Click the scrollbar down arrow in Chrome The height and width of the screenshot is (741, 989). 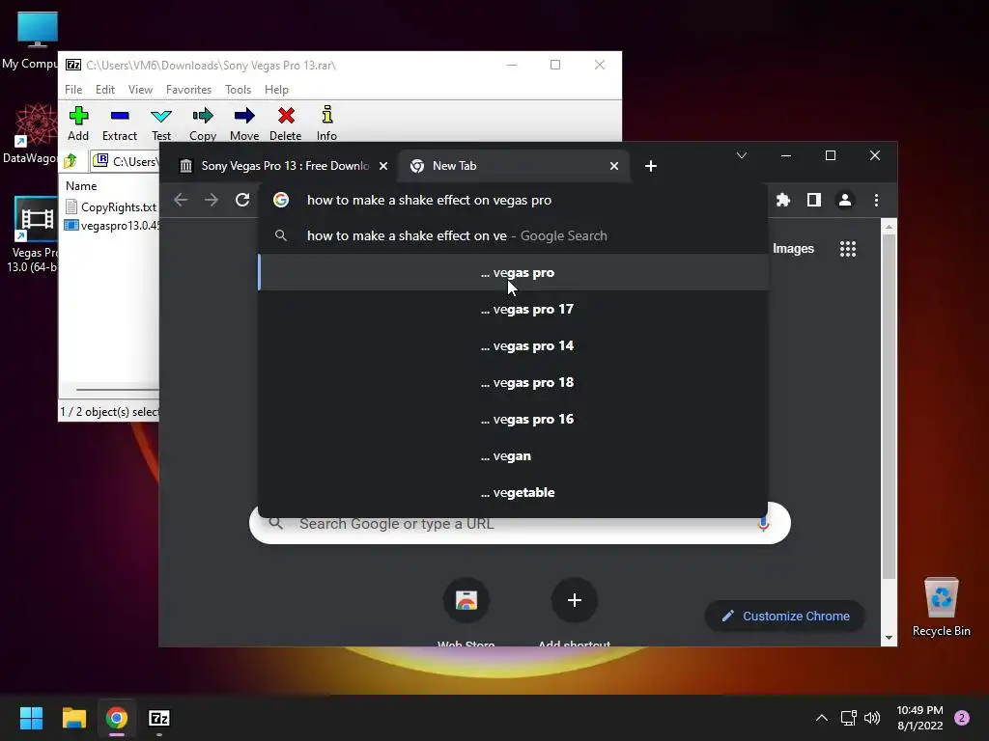[889, 638]
